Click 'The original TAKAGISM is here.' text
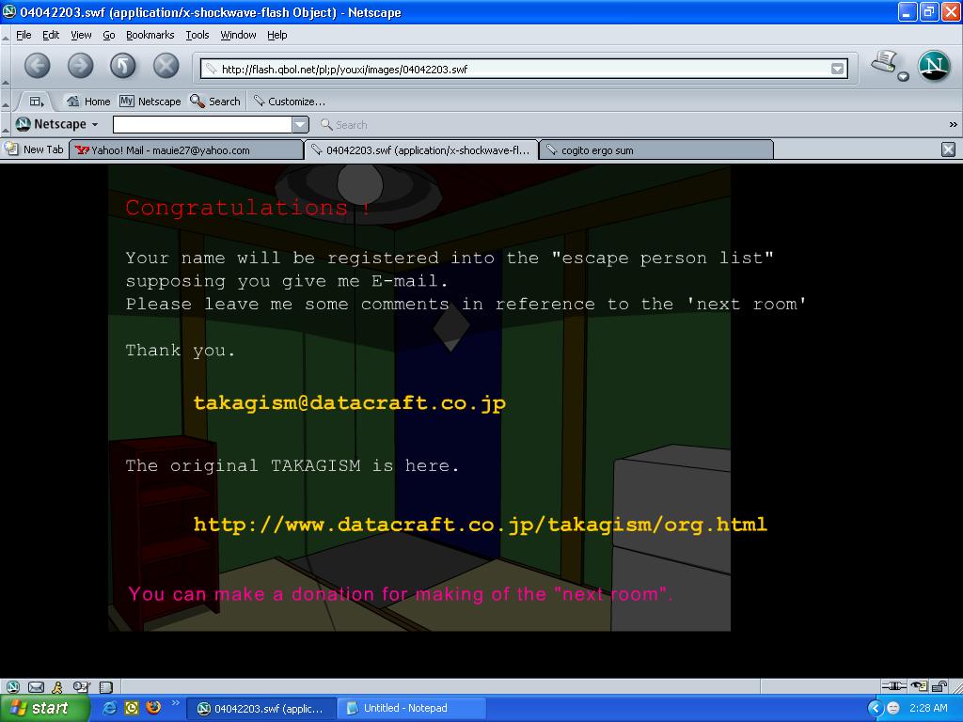This screenshot has height=722, width=963. 292,466
